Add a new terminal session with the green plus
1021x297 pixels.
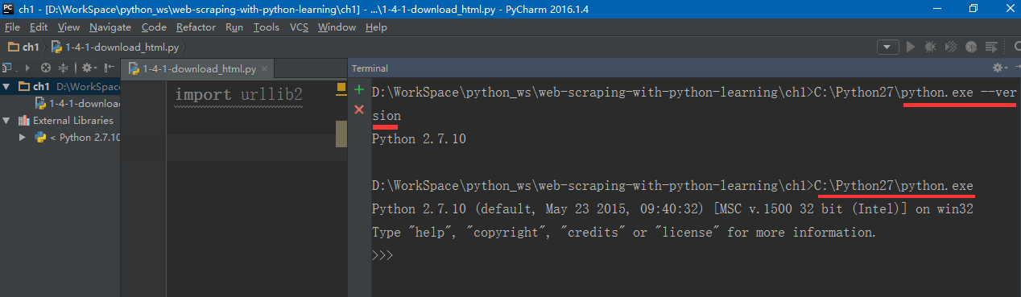coord(359,89)
